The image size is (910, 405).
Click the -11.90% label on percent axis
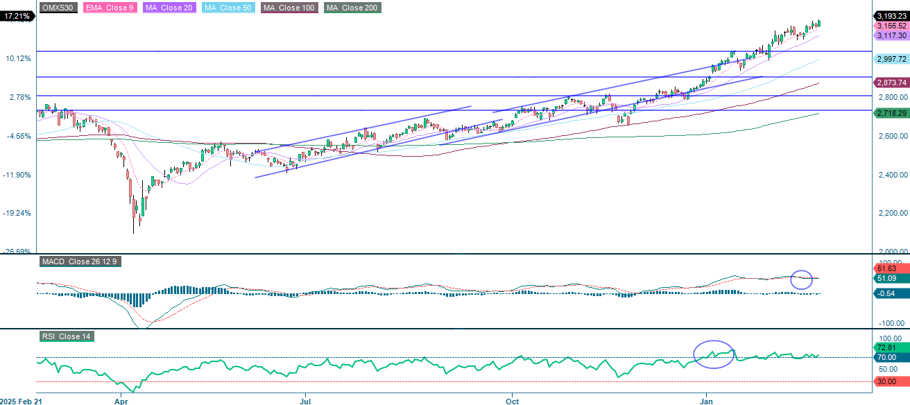click(17, 175)
